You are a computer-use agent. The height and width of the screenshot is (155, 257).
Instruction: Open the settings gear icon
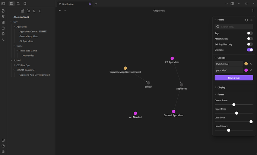(3, 152)
